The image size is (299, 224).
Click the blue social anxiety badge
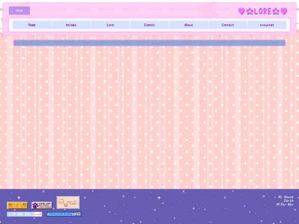(x=64, y=214)
